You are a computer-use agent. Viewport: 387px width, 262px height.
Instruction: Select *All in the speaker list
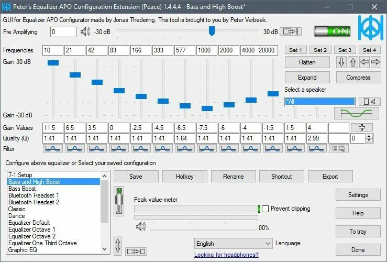319,102
